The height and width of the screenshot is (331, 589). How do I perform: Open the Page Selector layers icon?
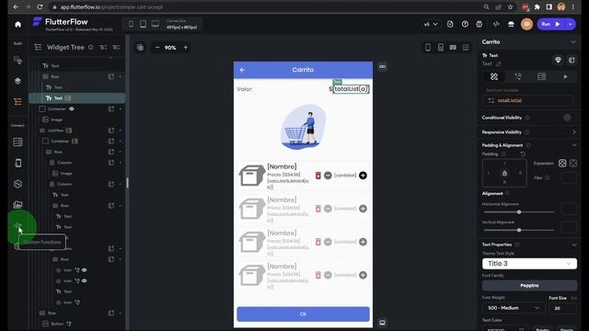pyautogui.click(x=17, y=81)
